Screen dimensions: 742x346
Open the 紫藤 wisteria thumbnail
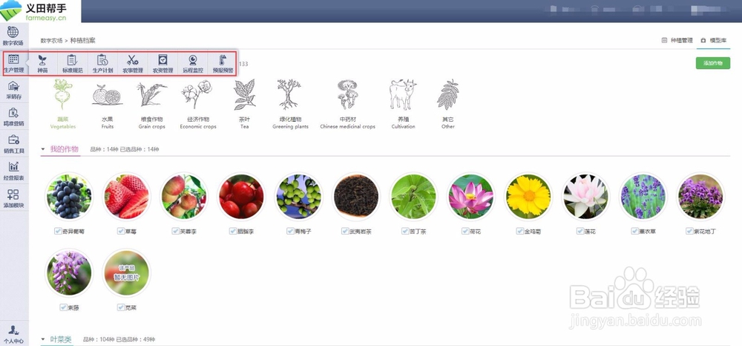69,272
